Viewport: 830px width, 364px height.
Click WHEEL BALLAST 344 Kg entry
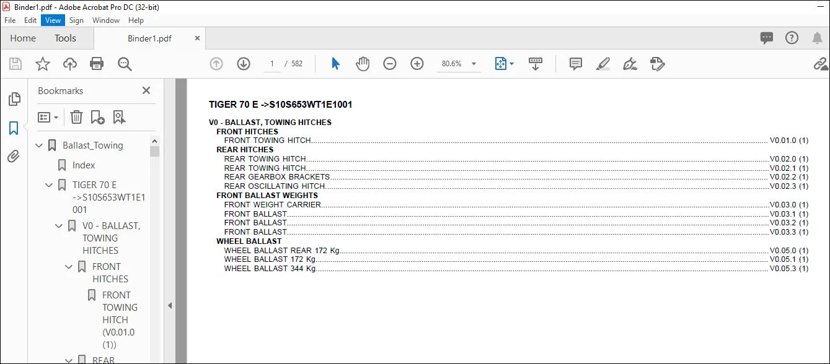point(270,269)
